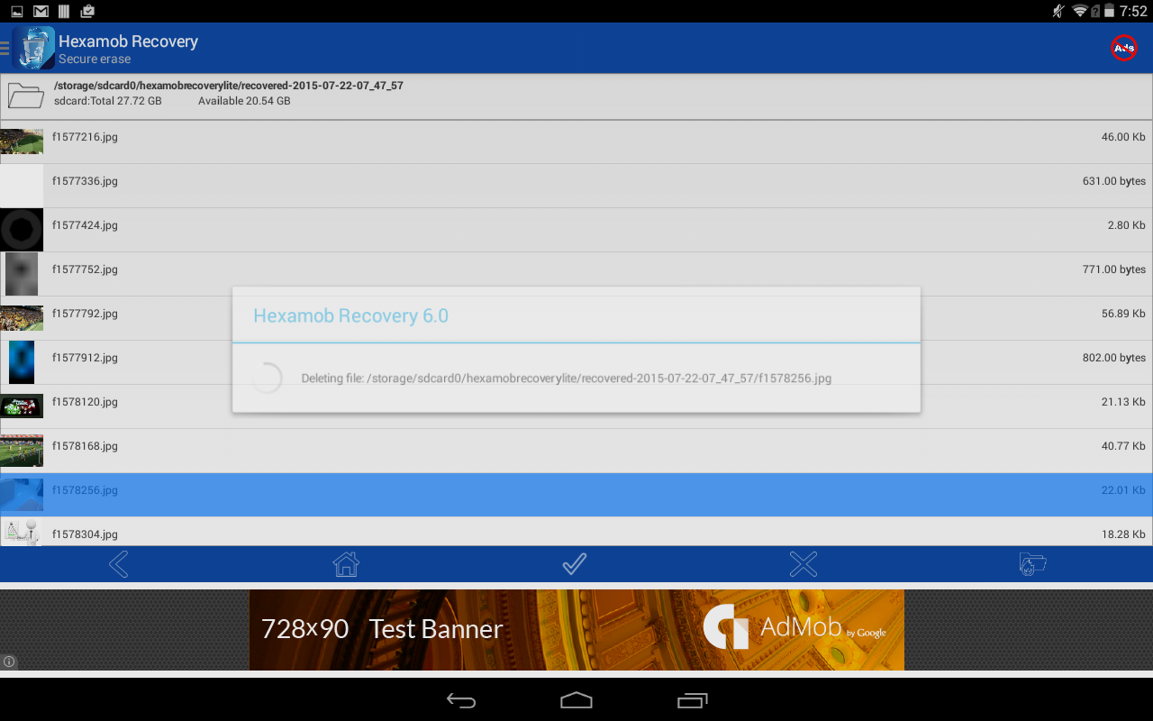Open thumbnail of f1577336.jpg
1153x721 pixels.
(x=22, y=186)
